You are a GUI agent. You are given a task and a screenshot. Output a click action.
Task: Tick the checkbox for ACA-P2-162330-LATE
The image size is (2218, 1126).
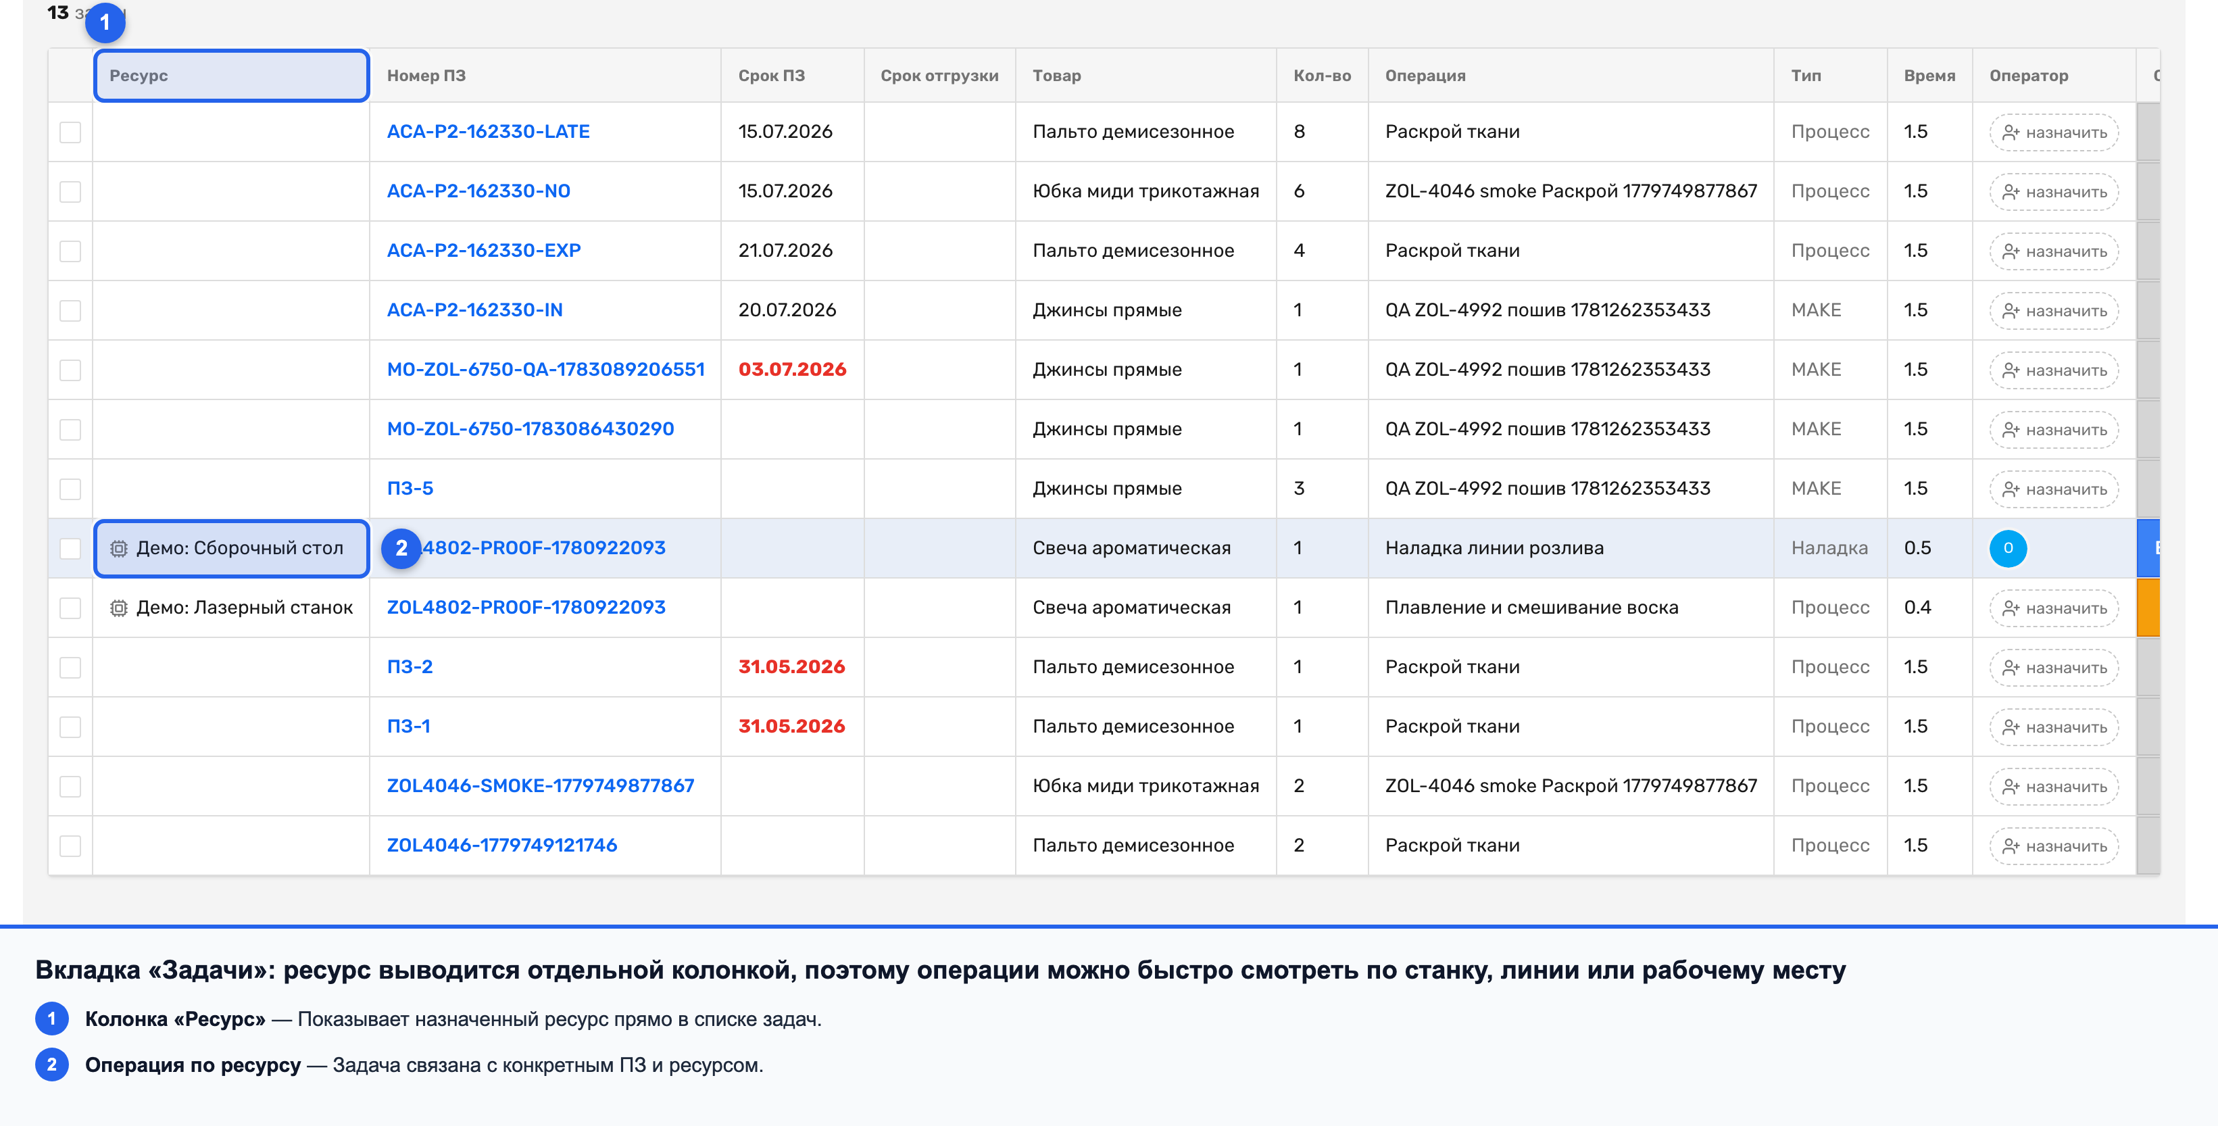point(70,132)
